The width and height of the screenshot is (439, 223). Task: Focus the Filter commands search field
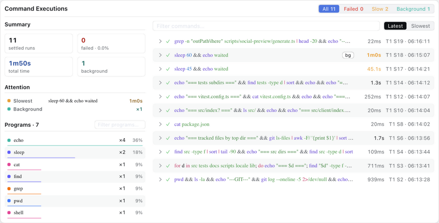[x=266, y=26]
